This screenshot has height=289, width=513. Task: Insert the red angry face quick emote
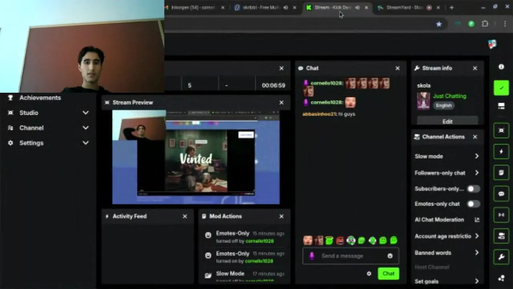(x=340, y=240)
